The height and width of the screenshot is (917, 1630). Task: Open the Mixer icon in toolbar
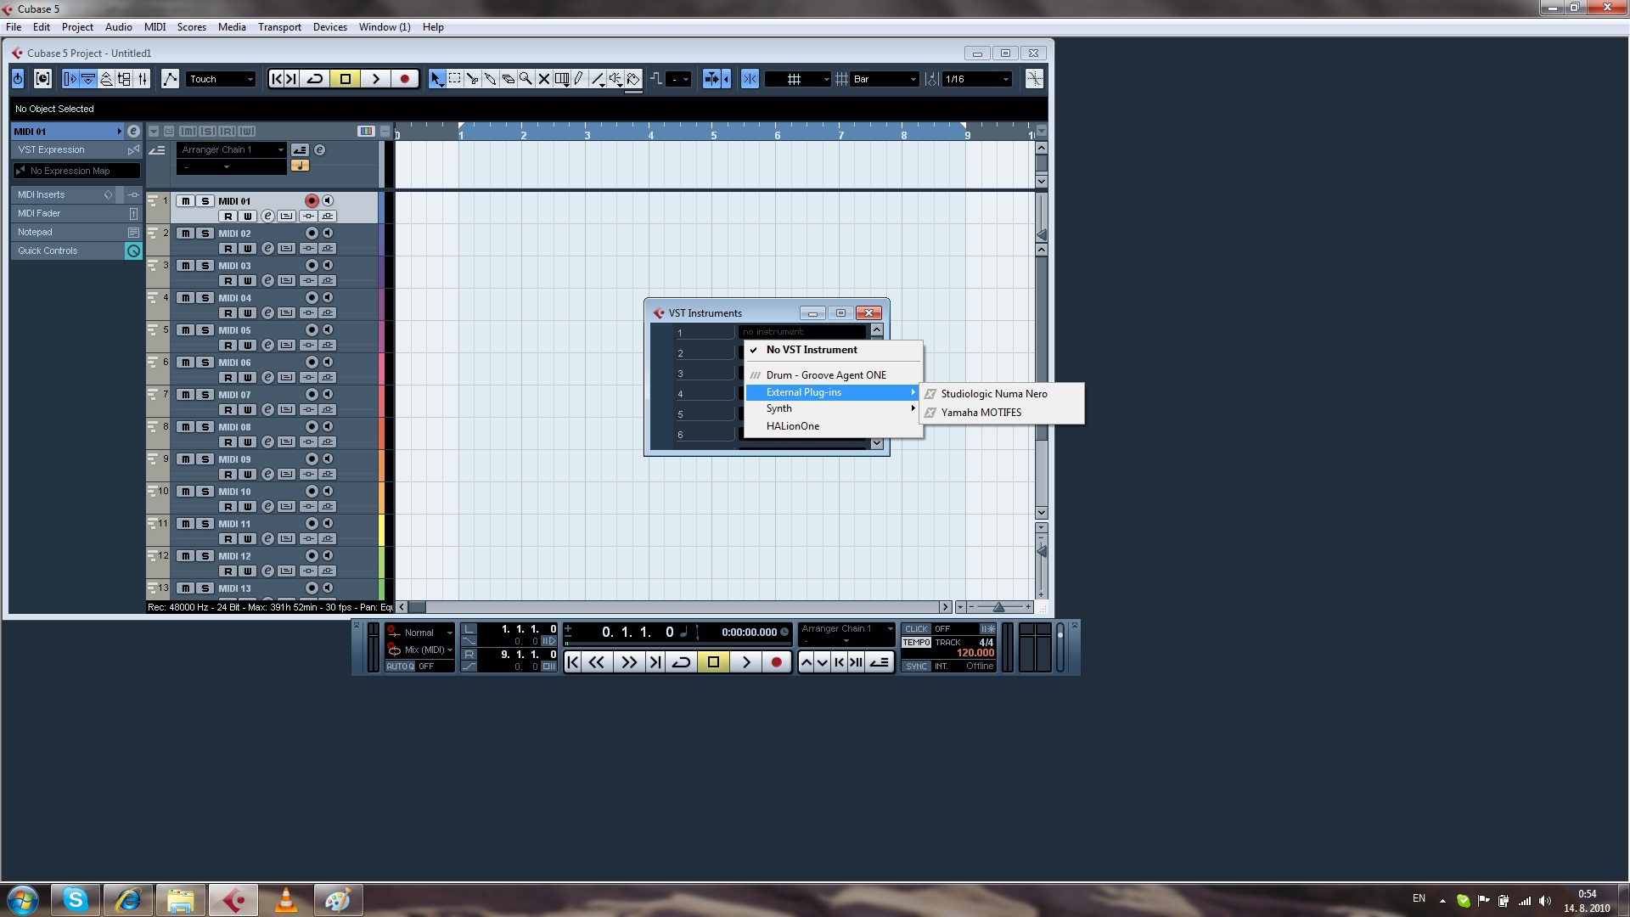click(143, 79)
